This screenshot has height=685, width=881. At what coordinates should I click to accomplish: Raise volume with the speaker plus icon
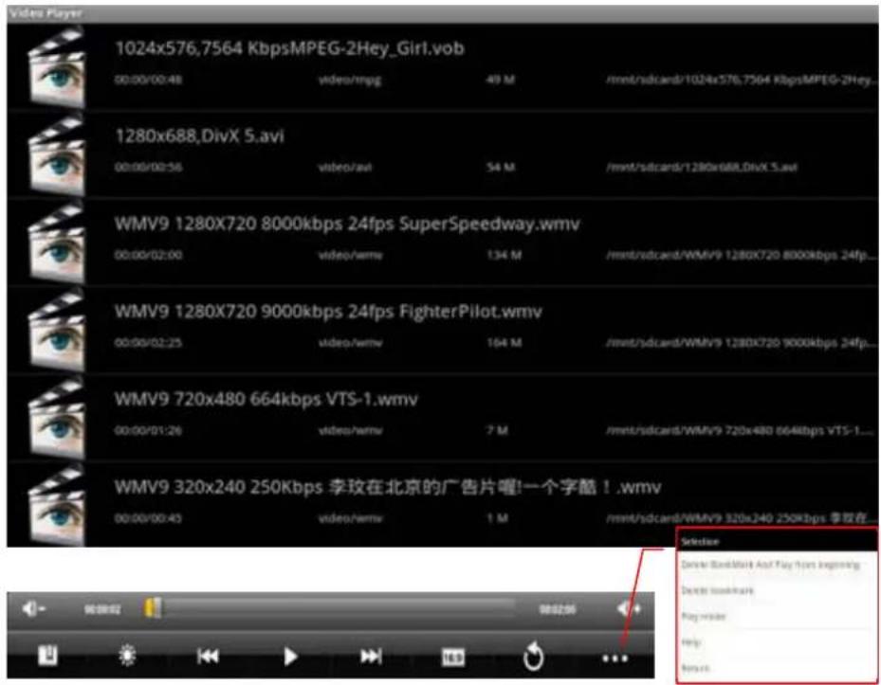pyautogui.click(x=630, y=608)
